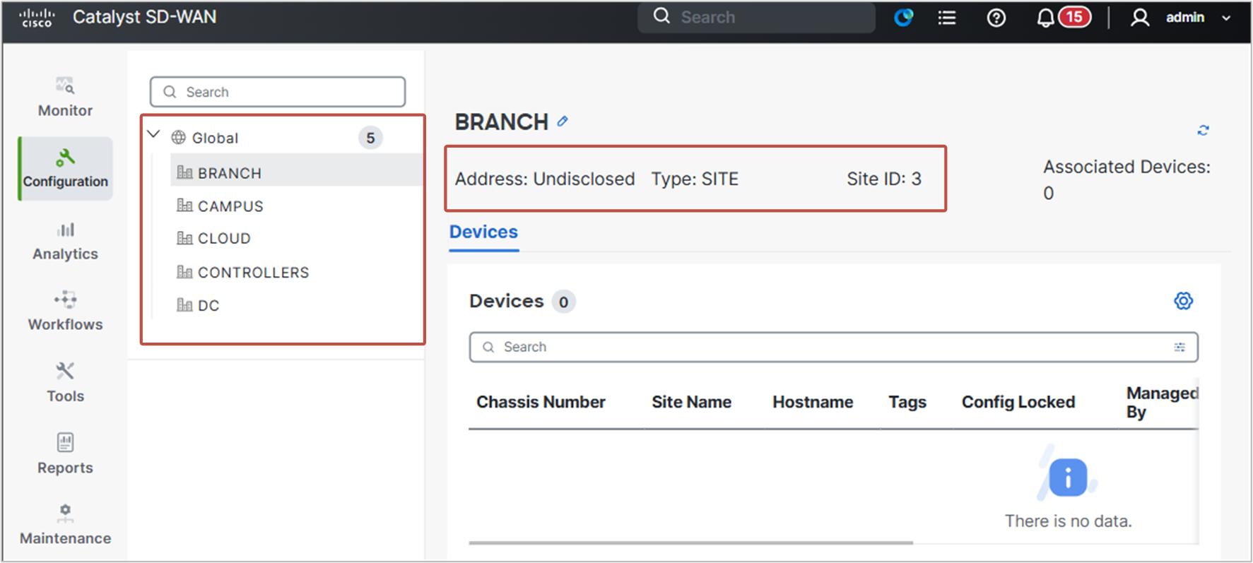Edit BRANCH name with pencil icon

point(563,122)
